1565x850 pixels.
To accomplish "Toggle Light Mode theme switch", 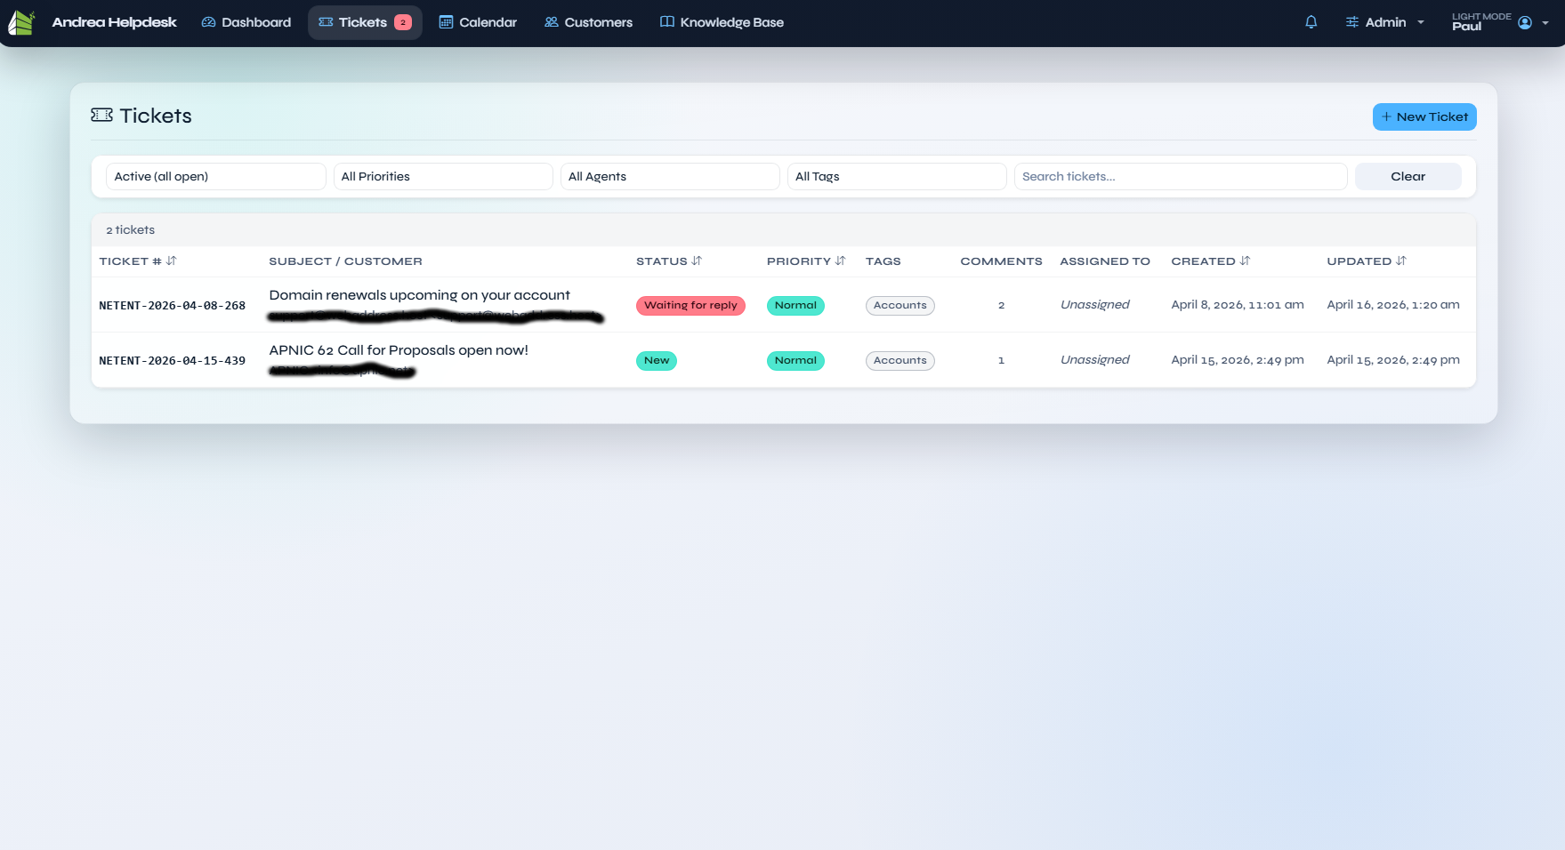I will [1480, 17].
